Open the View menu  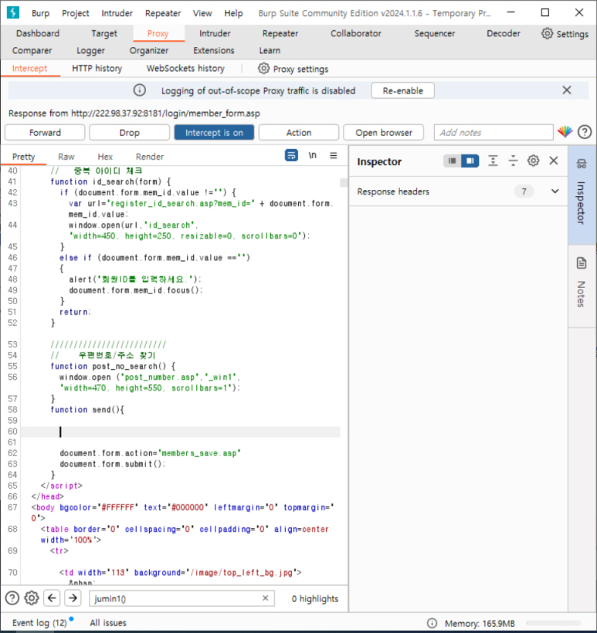pyautogui.click(x=202, y=13)
